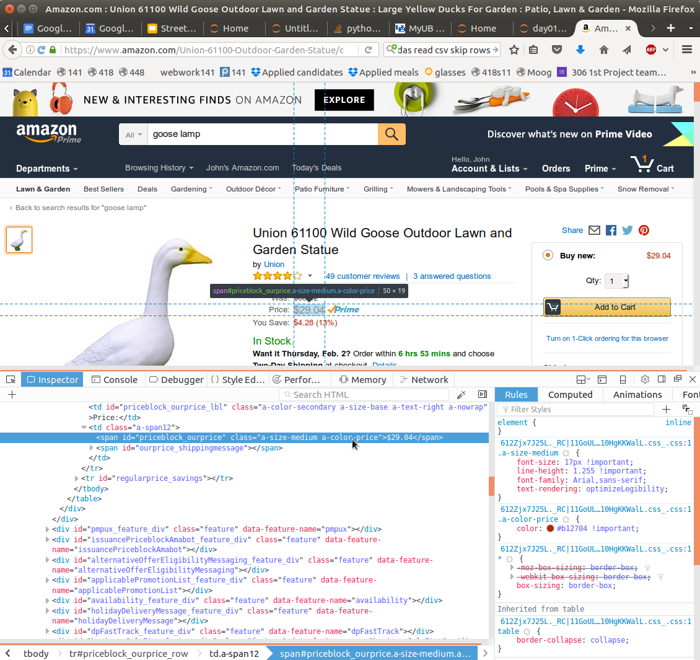Toggle the .a-size-medium selector highlighter

(566, 453)
